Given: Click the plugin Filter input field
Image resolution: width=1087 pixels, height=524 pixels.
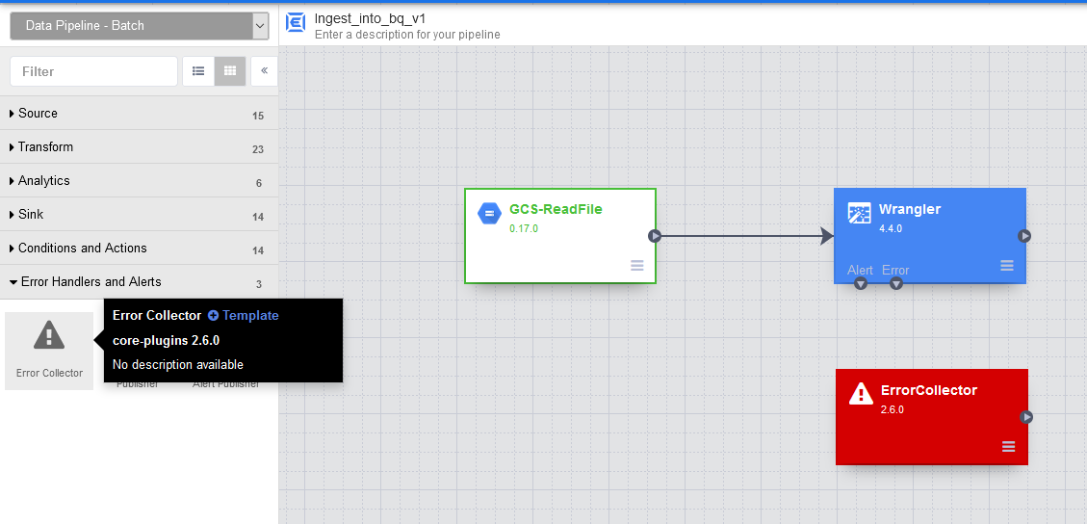Looking at the screenshot, I should (94, 71).
